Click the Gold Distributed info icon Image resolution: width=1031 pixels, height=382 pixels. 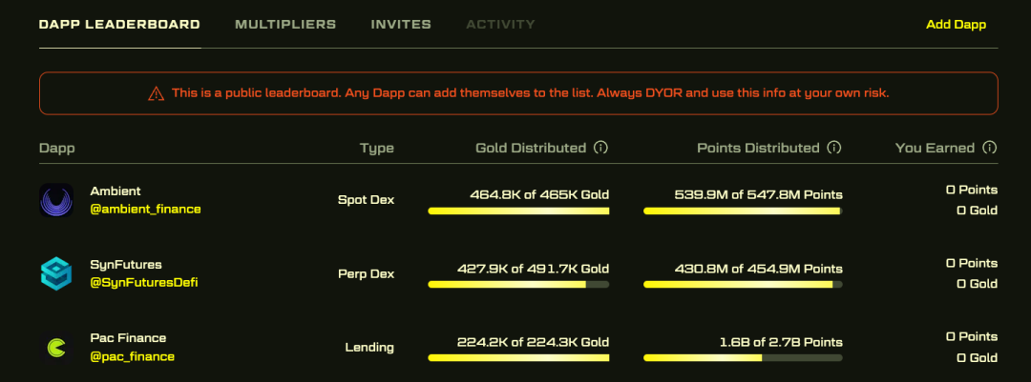600,149
